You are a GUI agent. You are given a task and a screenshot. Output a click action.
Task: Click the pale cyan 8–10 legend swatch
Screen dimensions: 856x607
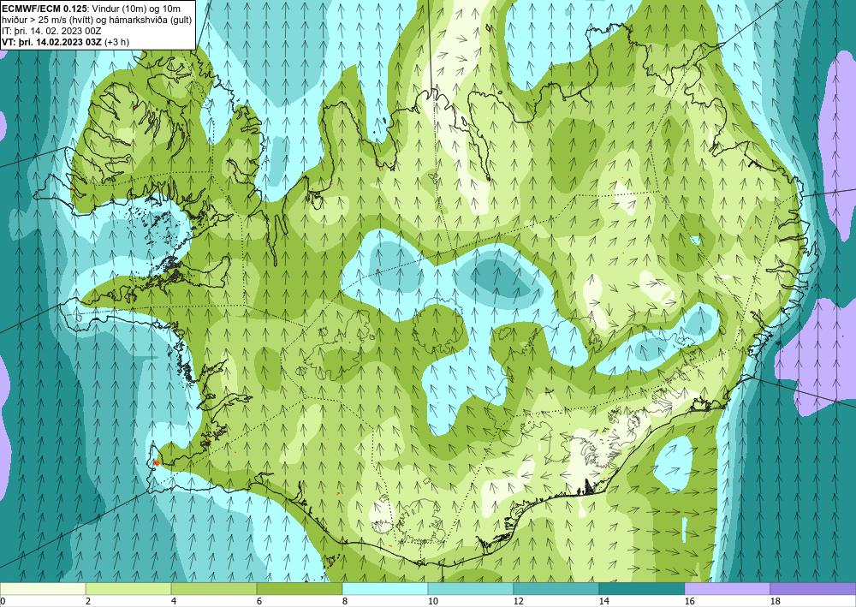(385, 588)
